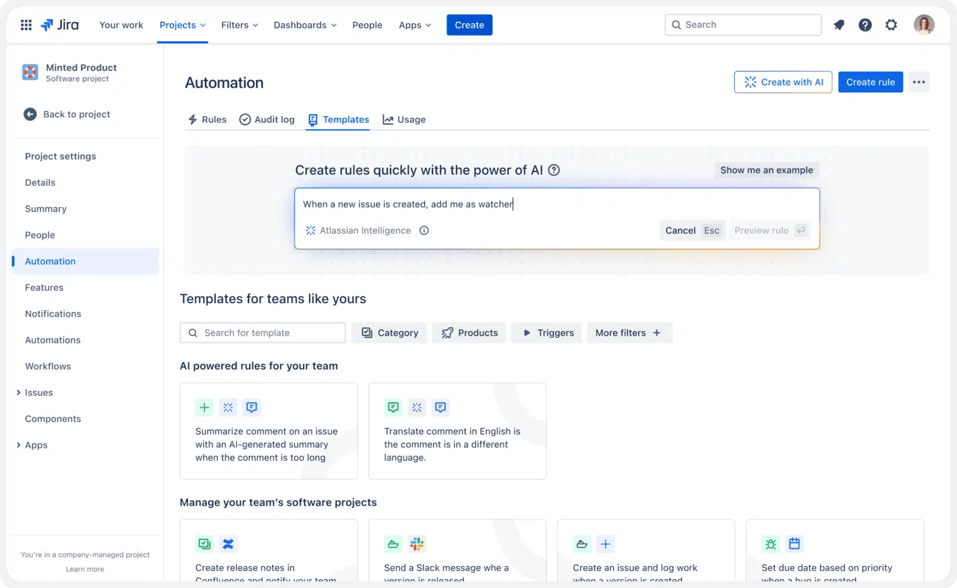Open Automations in sidebar
957x588 pixels.
tap(53, 340)
